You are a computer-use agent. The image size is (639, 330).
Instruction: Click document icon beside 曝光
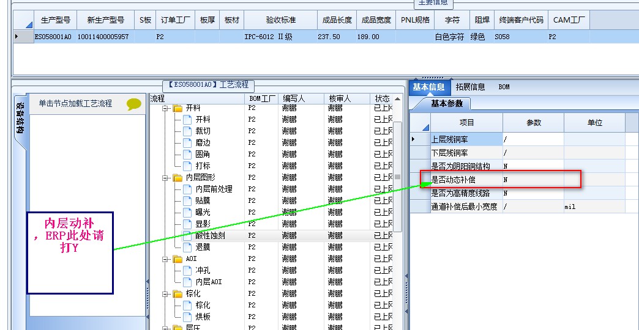187,213
